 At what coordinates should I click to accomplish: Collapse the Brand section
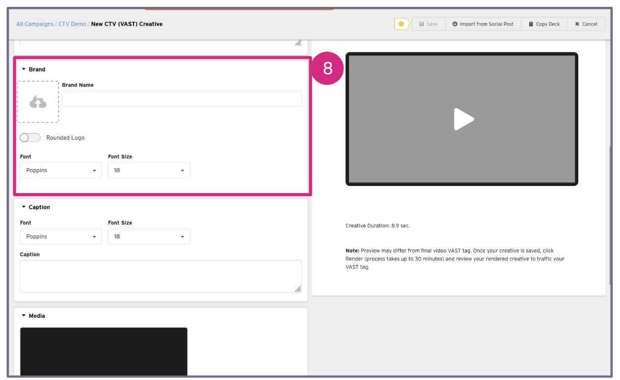(24, 70)
